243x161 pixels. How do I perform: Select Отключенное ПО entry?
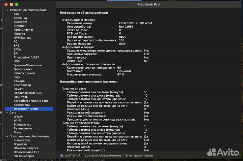click(26, 152)
